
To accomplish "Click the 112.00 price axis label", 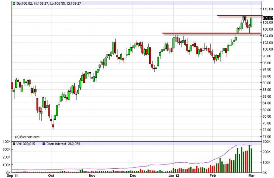I will 268,9.
